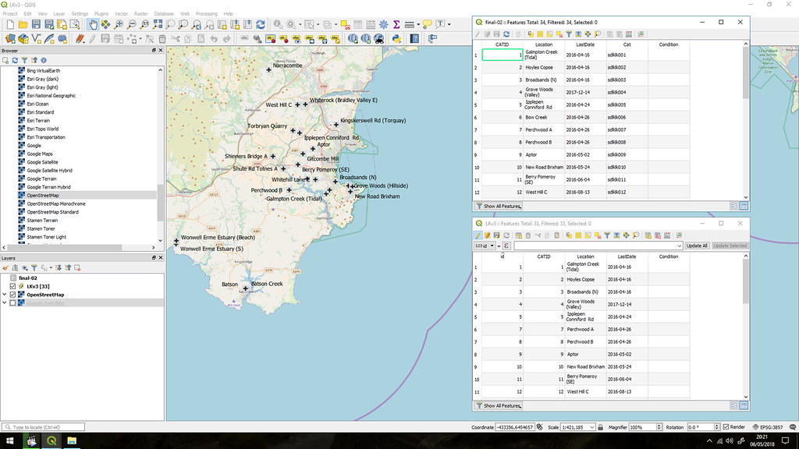The height and width of the screenshot is (449, 799).
Task: Open the Vector menu
Action: pyautogui.click(x=121, y=14)
